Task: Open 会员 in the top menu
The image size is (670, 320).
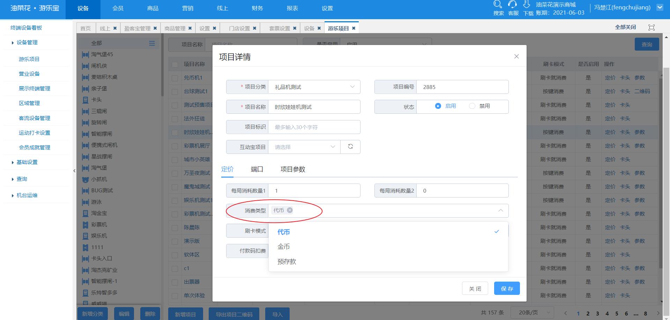Action: tap(118, 8)
